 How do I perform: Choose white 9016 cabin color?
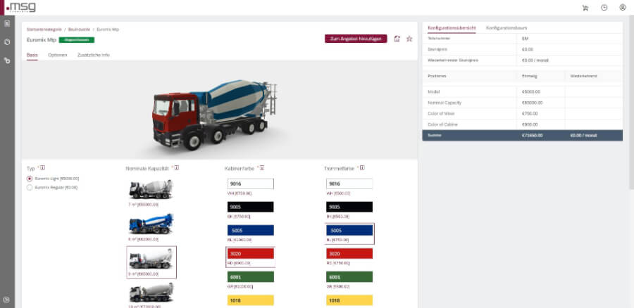250,184
